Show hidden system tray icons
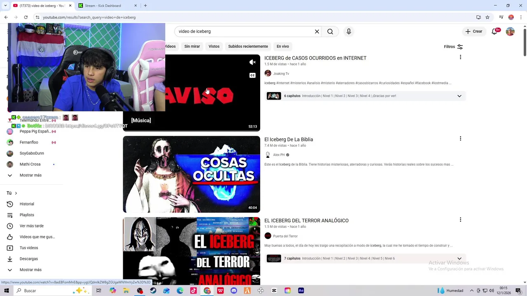This screenshot has height=296, width=527. (x=472, y=291)
